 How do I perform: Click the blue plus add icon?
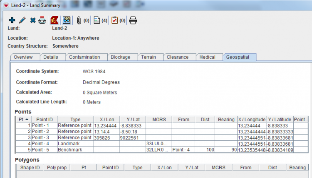point(12,20)
